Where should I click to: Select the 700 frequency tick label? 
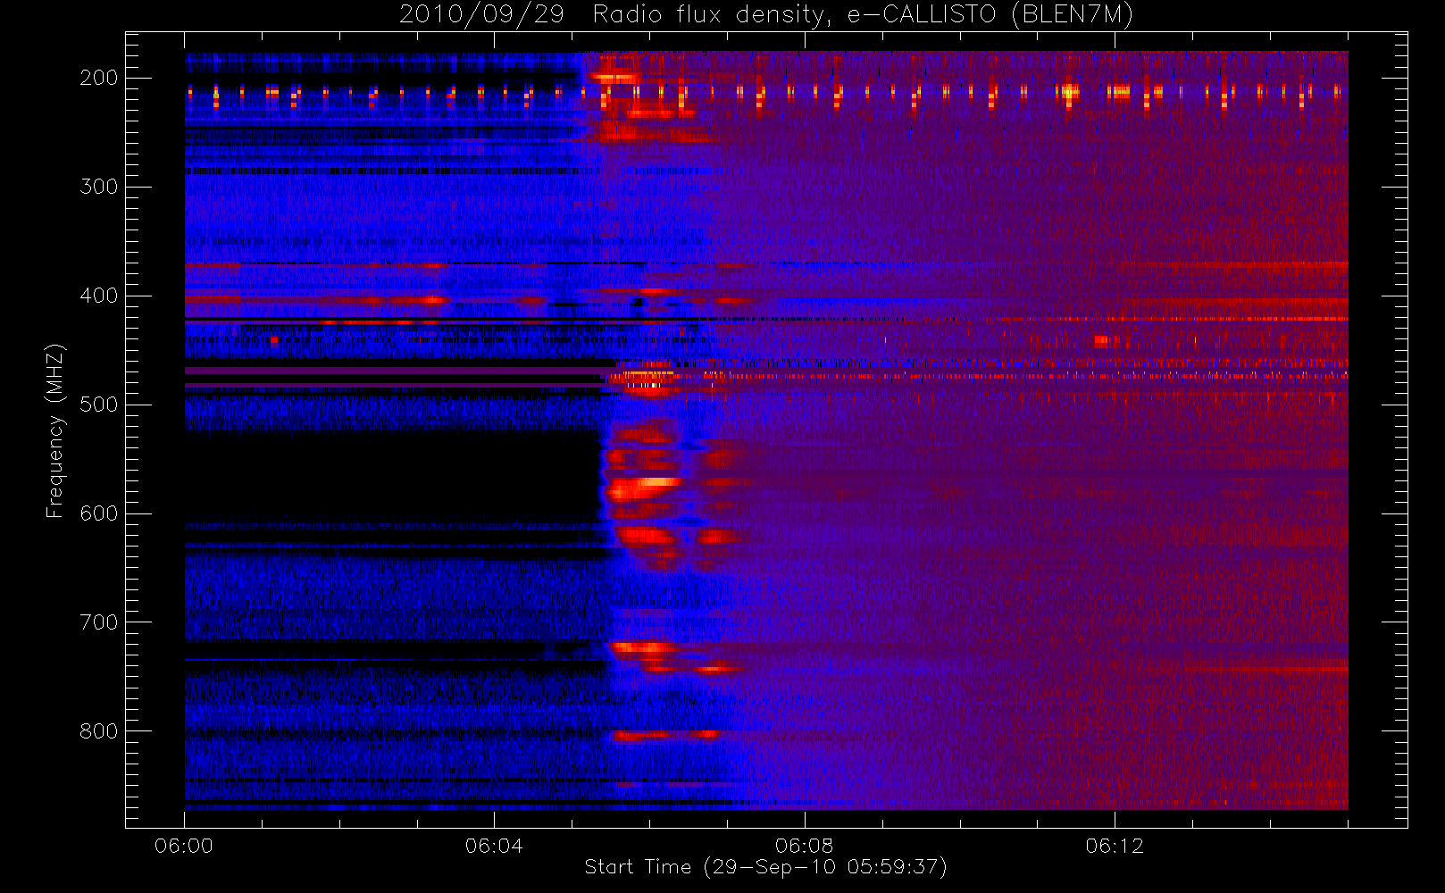(x=98, y=622)
